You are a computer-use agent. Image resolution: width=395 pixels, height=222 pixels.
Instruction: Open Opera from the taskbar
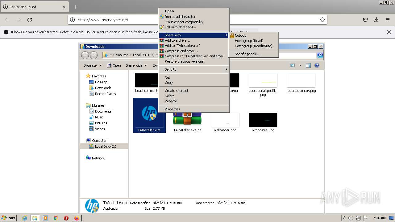pos(66,218)
